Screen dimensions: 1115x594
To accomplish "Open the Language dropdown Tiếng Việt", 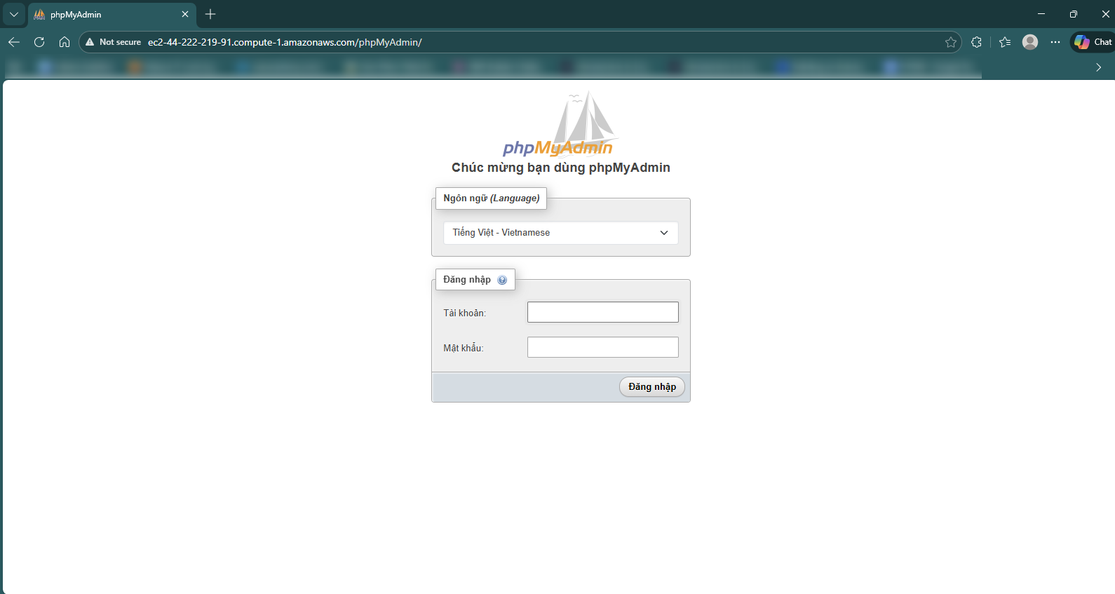I will [561, 233].
